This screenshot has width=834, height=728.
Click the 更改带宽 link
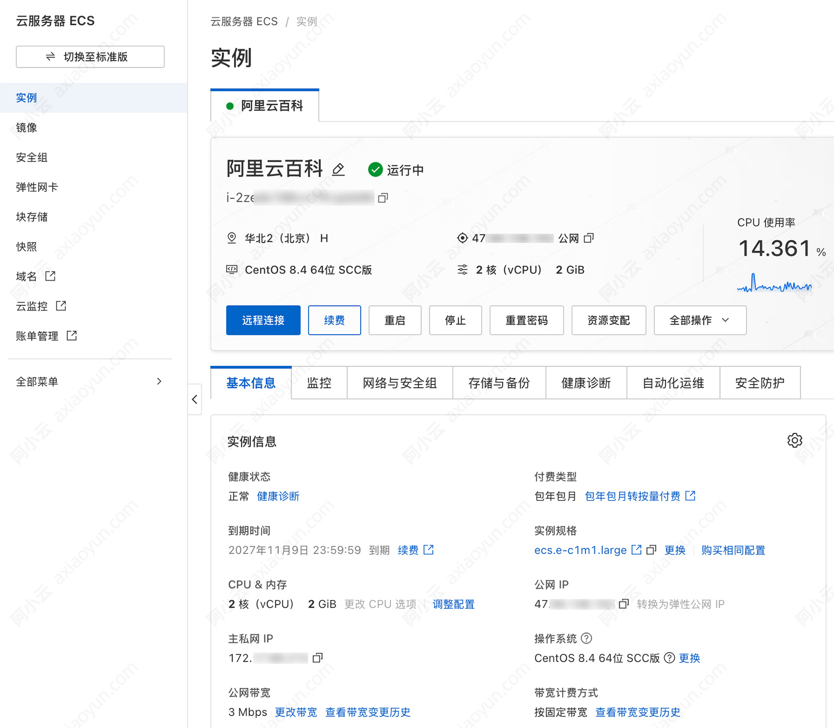pyautogui.click(x=296, y=712)
